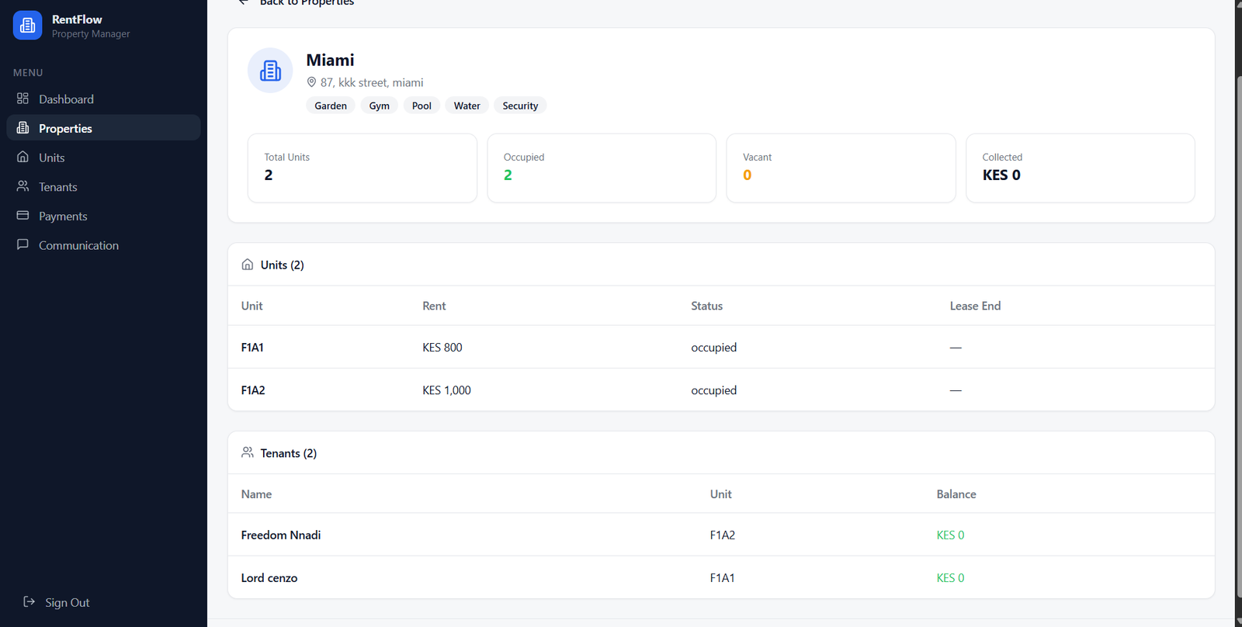Click the Sign Out button
Image resolution: width=1242 pixels, height=627 pixels.
[x=57, y=602]
